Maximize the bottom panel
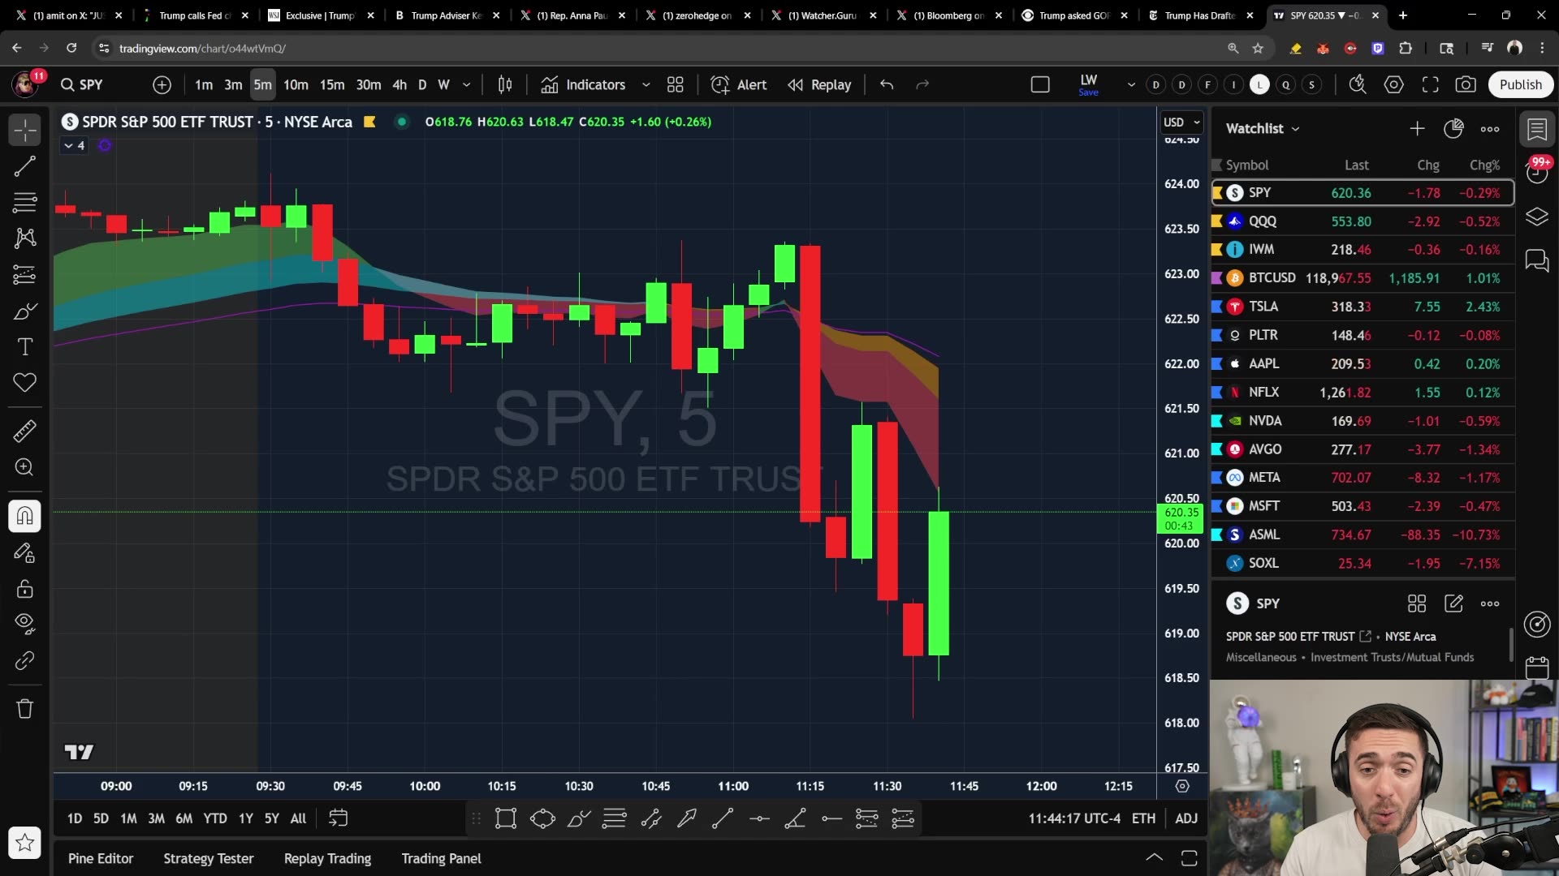1559x876 pixels. [1190, 858]
